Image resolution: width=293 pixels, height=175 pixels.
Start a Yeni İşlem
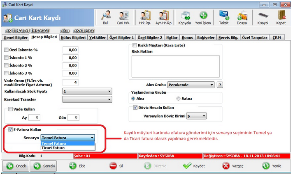pos(203,18)
